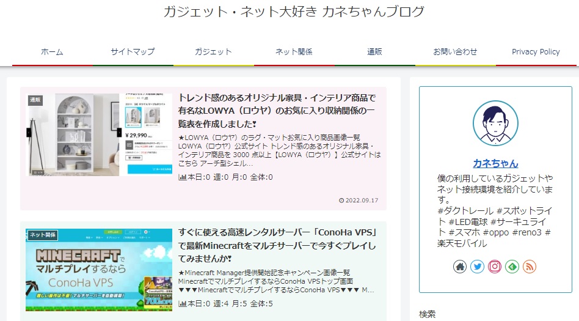Image resolution: width=579 pixels, height=321 pixels.
Task: Select the 通販 menu item
Action: [x=374, y=52]
